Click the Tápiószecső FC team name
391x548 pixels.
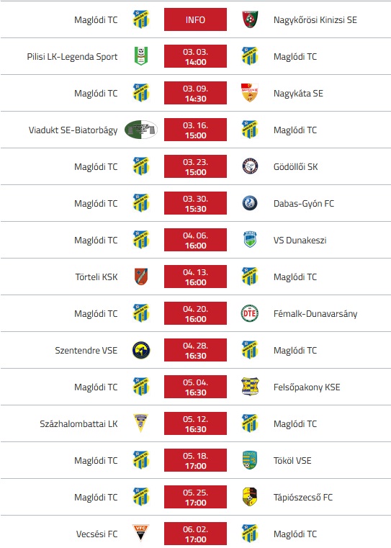(303, 498)
